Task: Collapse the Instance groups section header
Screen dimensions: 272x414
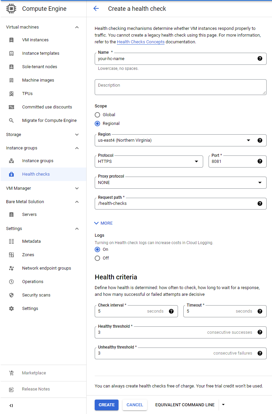Action: click(x=77, y=148)
